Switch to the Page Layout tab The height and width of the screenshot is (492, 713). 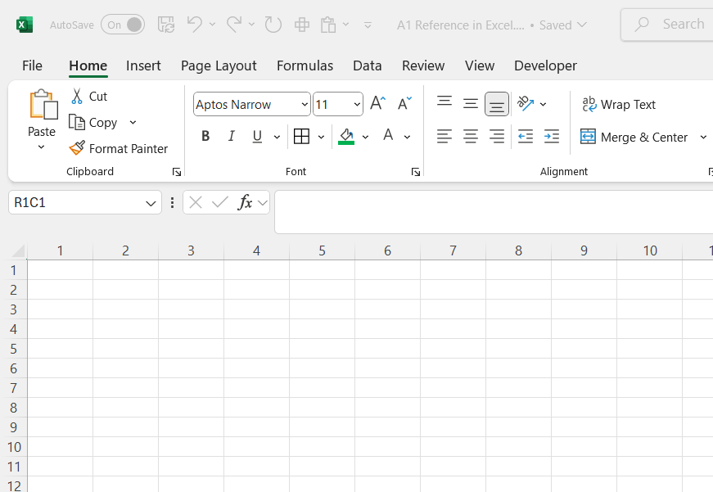click(x=219, y=66)
